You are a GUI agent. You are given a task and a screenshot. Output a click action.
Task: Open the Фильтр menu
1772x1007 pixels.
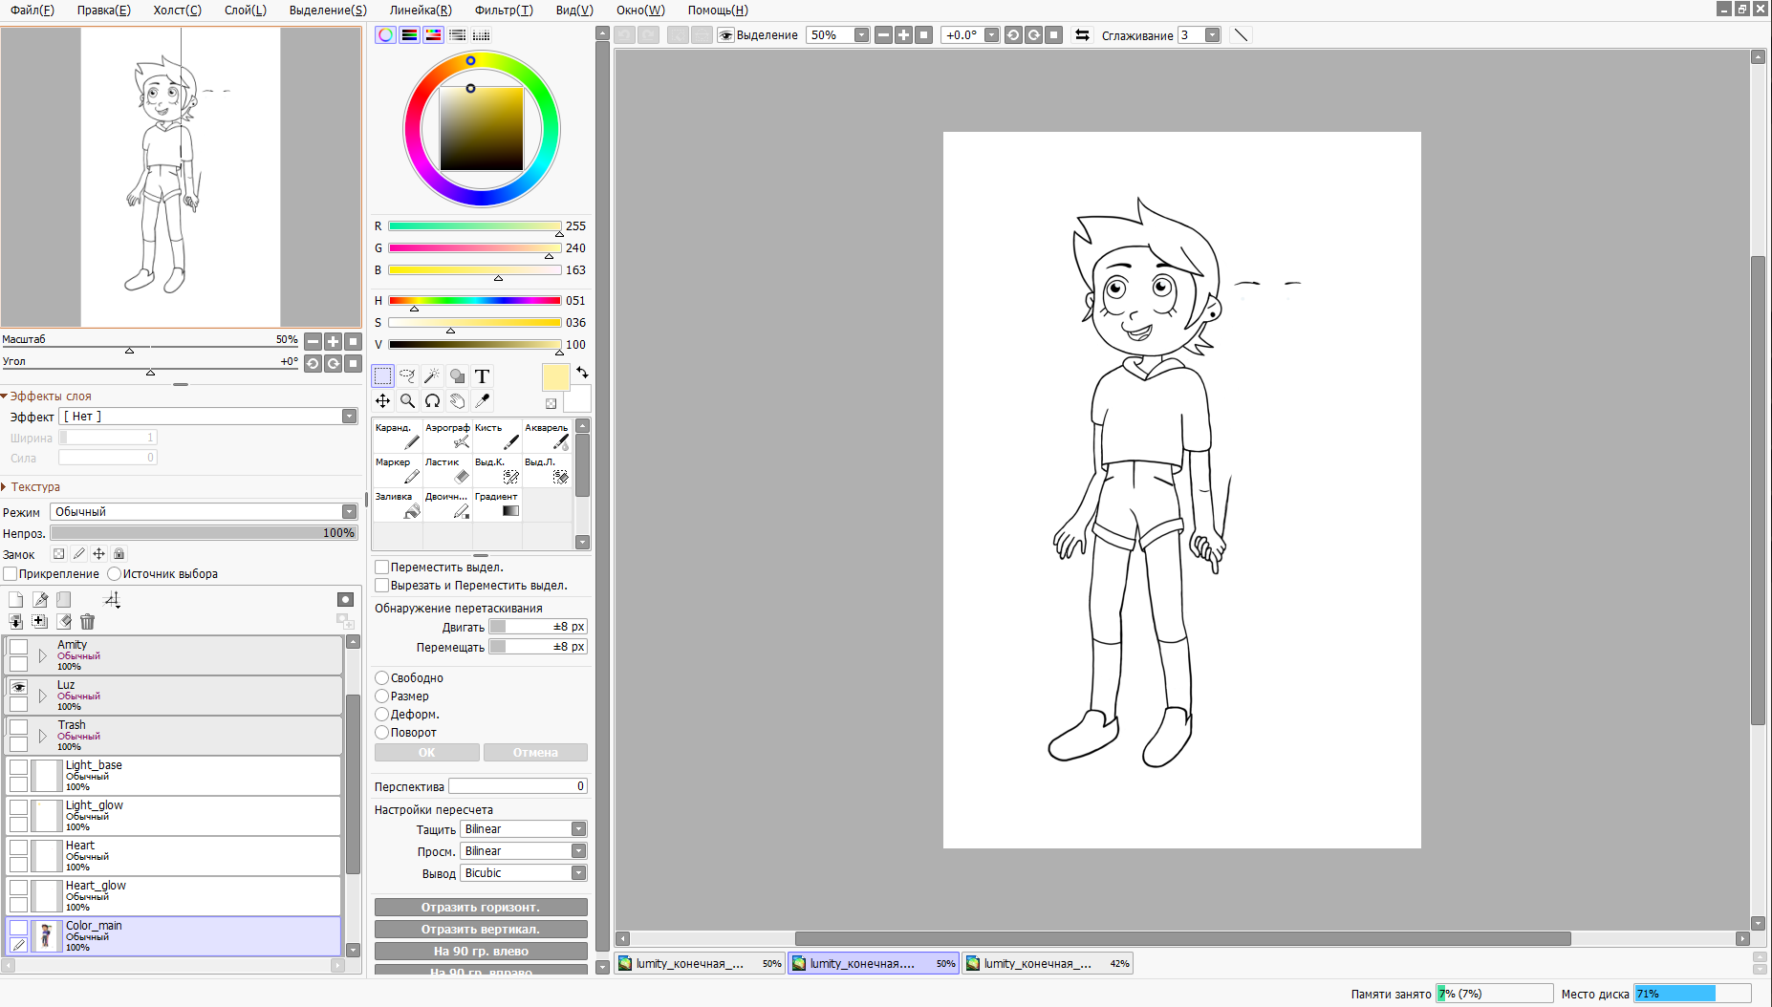click(505, 11)
